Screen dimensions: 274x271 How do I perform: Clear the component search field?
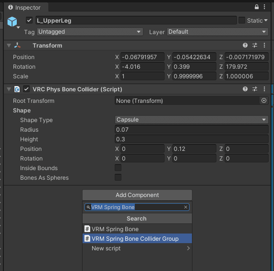coord(186,207)
